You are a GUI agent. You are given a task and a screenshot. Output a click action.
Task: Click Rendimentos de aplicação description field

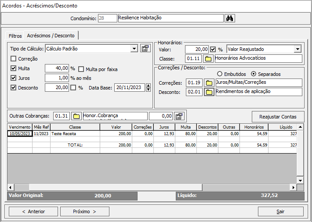click(259, 92)
